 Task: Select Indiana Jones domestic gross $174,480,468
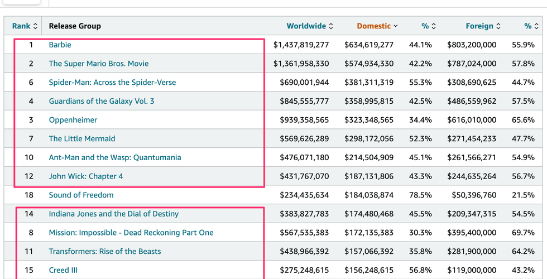point(369,214)
